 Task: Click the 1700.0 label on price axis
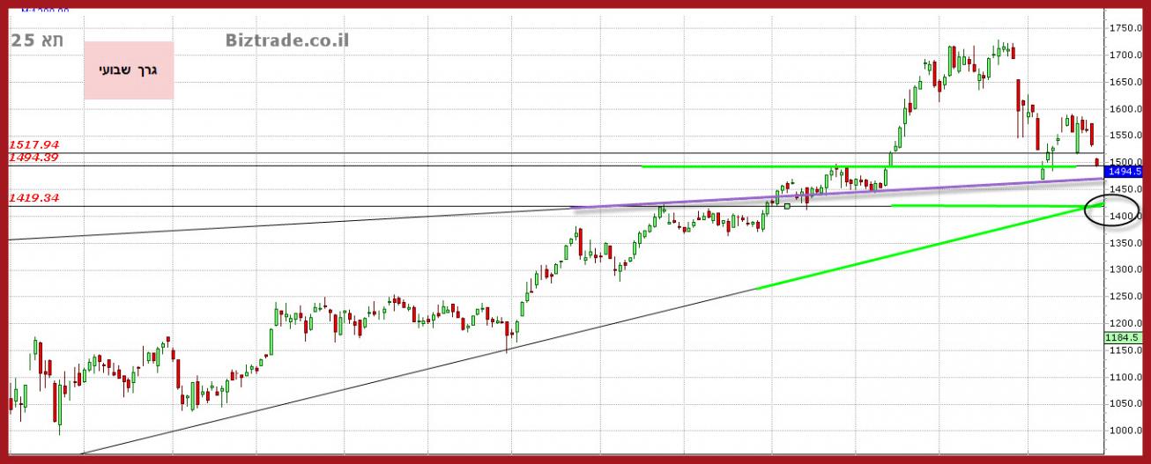[x=1126, y=55]
